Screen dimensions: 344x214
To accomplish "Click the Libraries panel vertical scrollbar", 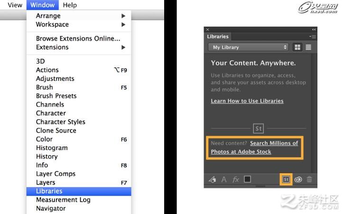I will tap(314, 113).
